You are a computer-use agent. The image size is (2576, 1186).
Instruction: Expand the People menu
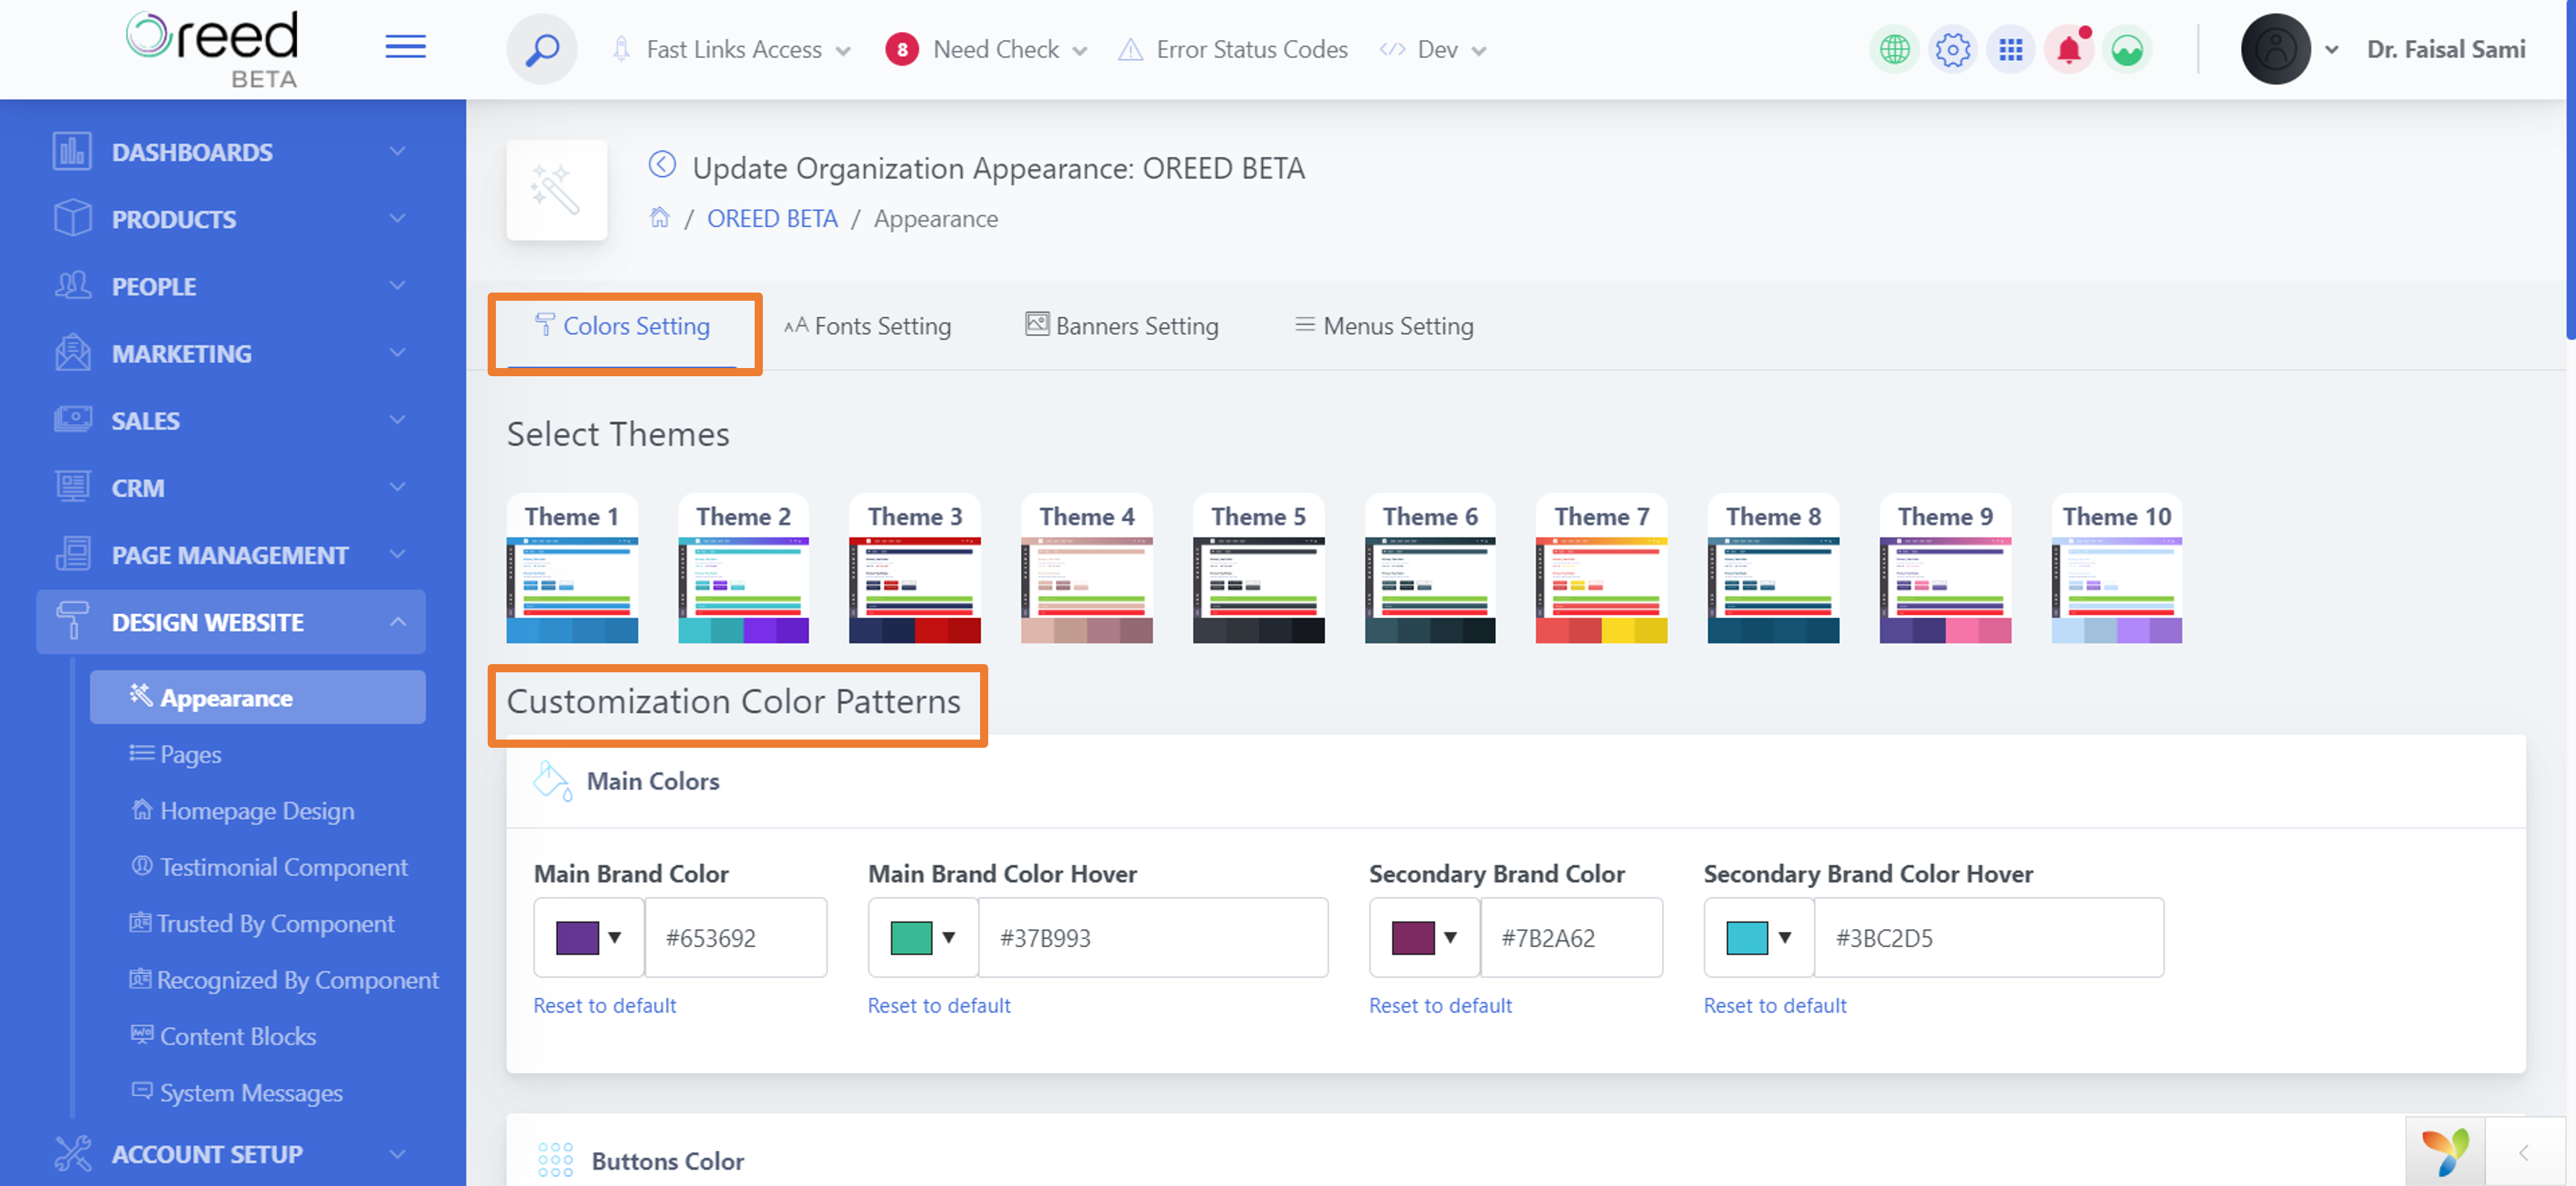point(397,286)
